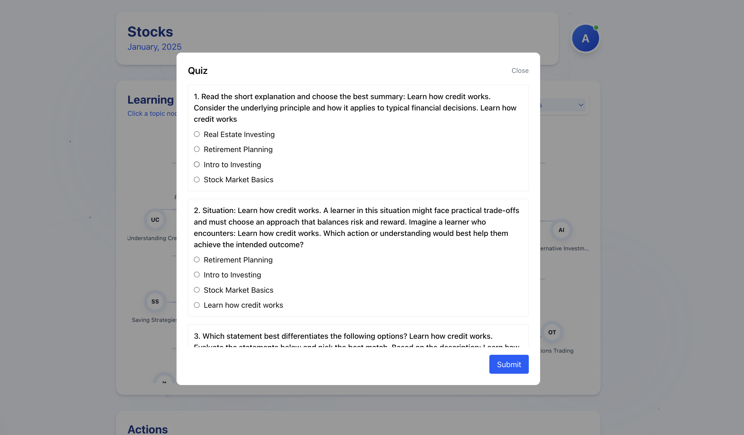Screen dimensions: 744x435
Task: Click the user avatar 'A' icon
Action: (585, 38)
